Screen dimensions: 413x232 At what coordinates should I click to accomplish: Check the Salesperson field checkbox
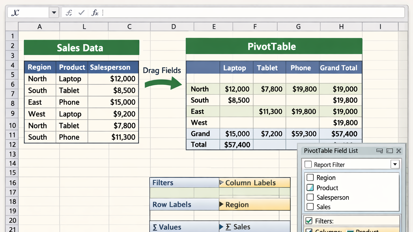coord(310,197)
